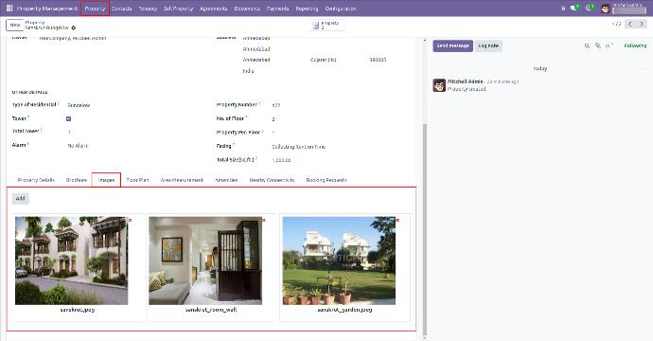Image resolution: width=653 pixels, height=341 pixels.
Task: Open the Configuration menu
Action: pyautogui.click(x=341, y=9)
